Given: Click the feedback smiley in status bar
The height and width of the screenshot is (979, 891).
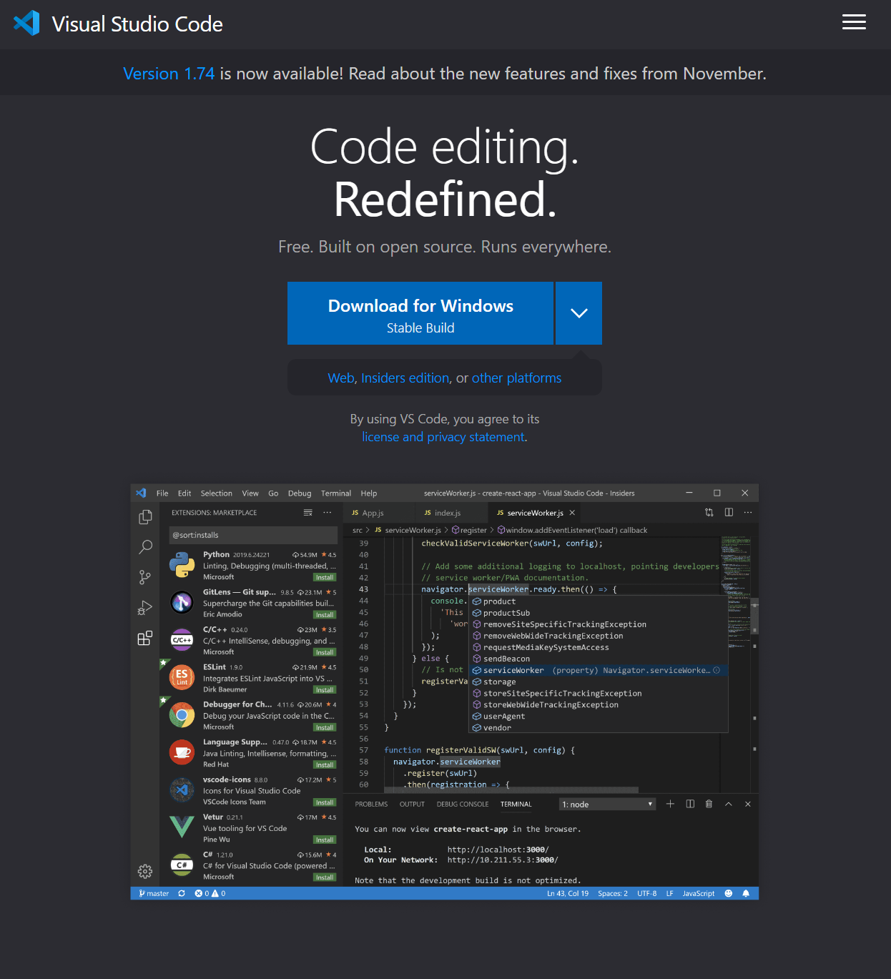Looking at the screenshot, I should point(729,893).
